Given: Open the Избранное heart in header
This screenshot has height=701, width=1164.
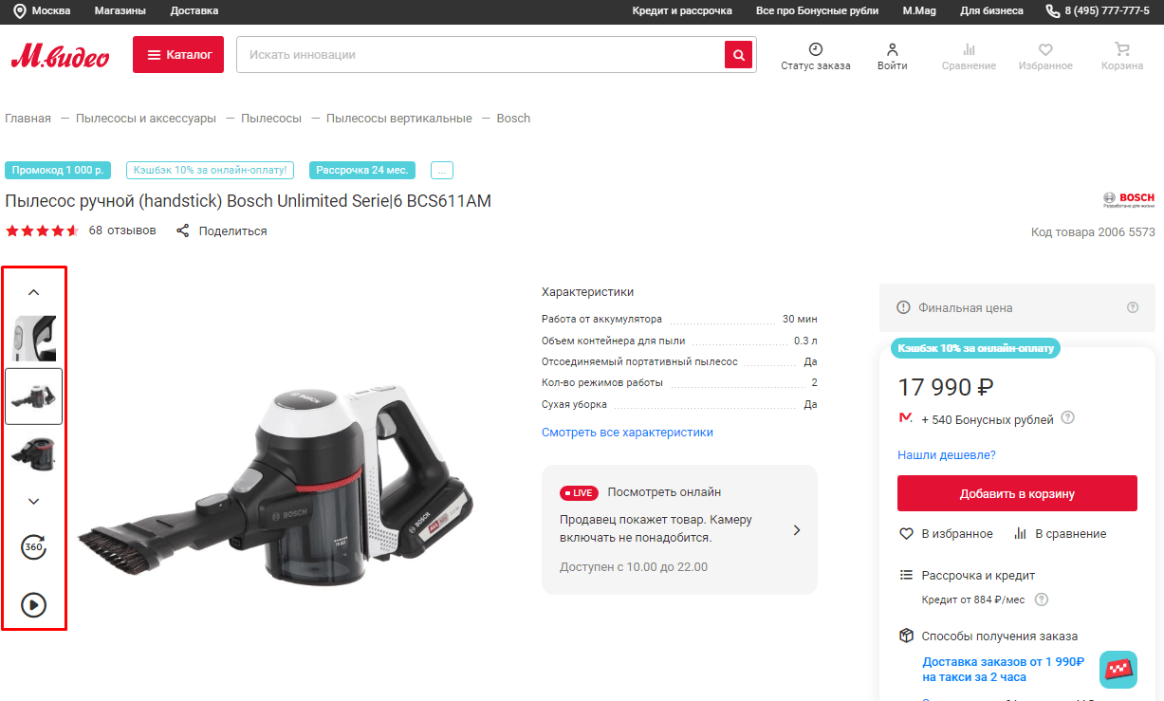Looking at the screenshot, I should (x=1045, y=49).
